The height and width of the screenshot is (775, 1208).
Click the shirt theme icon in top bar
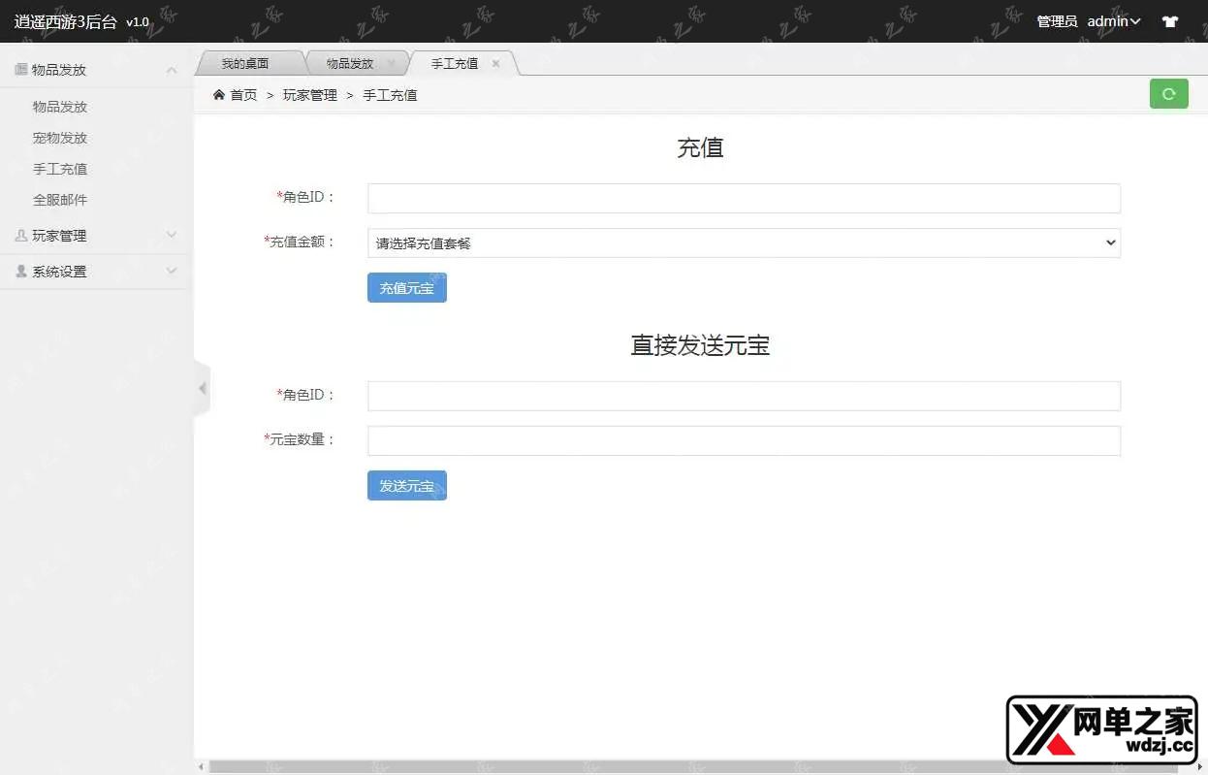click(x=1169, y=20)
